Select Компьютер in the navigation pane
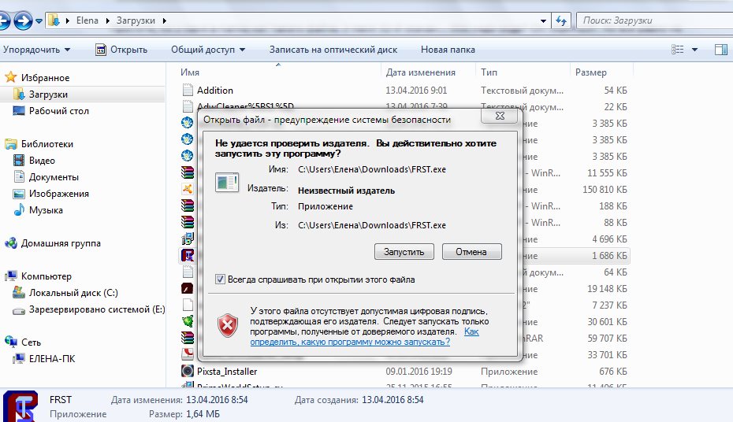Screen dimensions: 733x422 pyautogui.click(x=47, y=276)
